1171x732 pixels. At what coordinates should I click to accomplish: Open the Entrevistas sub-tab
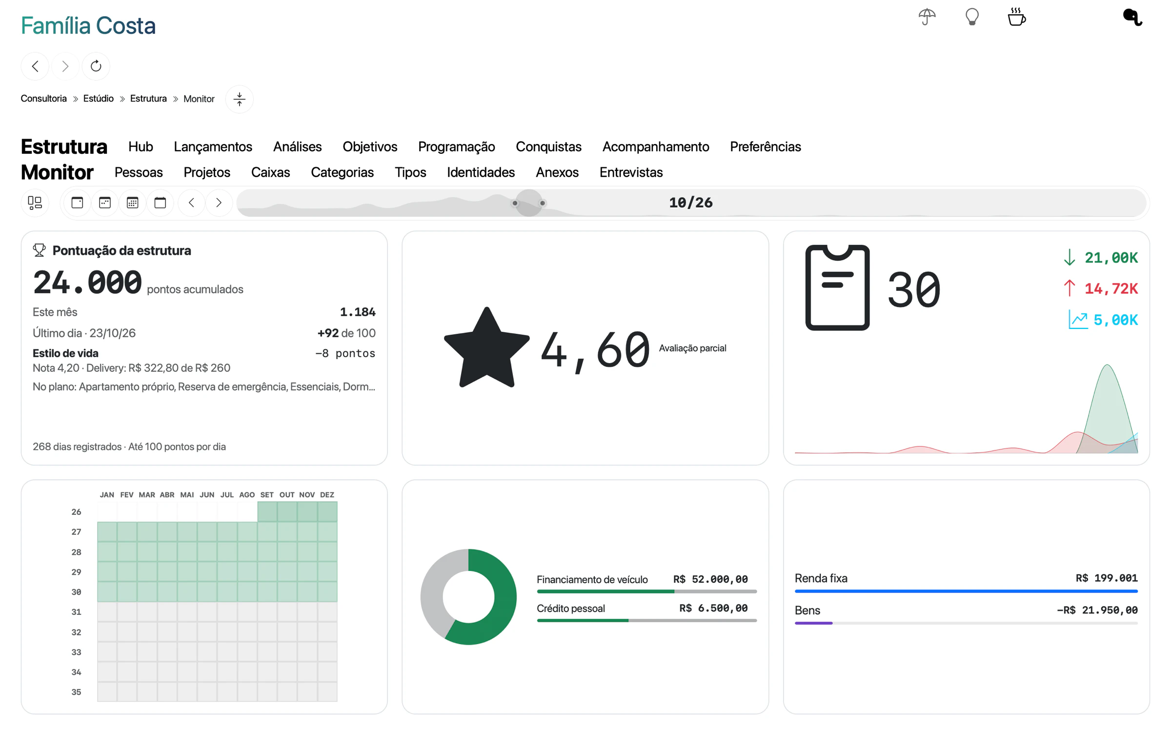tap(631, 172)
